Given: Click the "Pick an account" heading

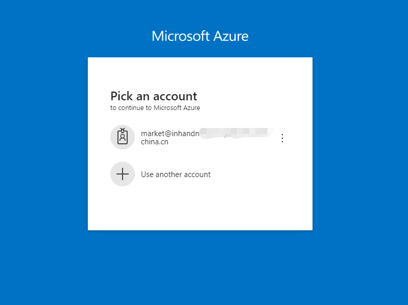Looking at the screenshot, I should click(154, 96).
